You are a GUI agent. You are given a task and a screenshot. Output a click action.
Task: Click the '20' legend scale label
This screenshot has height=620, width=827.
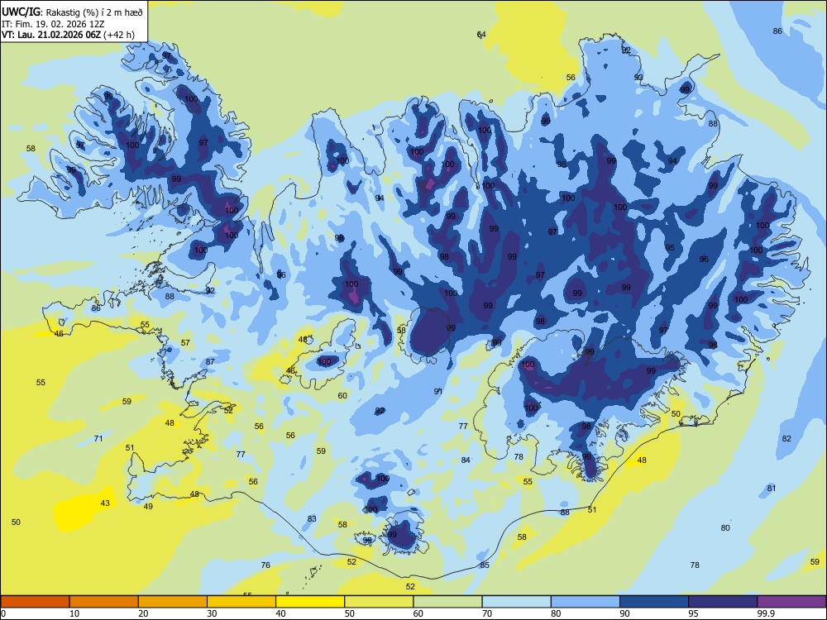click(143, 613)
